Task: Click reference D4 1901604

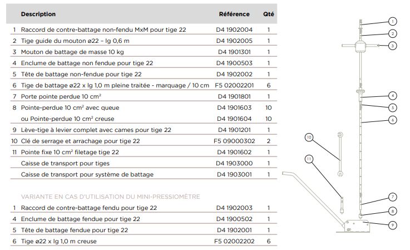Action: point(234,119)
